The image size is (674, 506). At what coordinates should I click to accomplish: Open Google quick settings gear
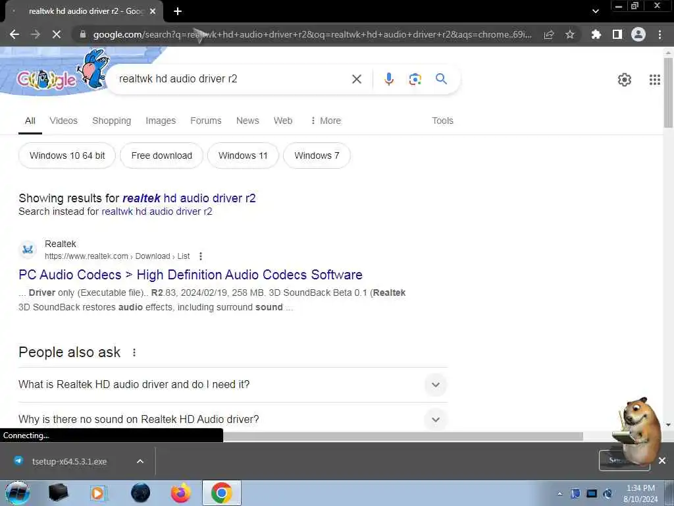[625, 79]
